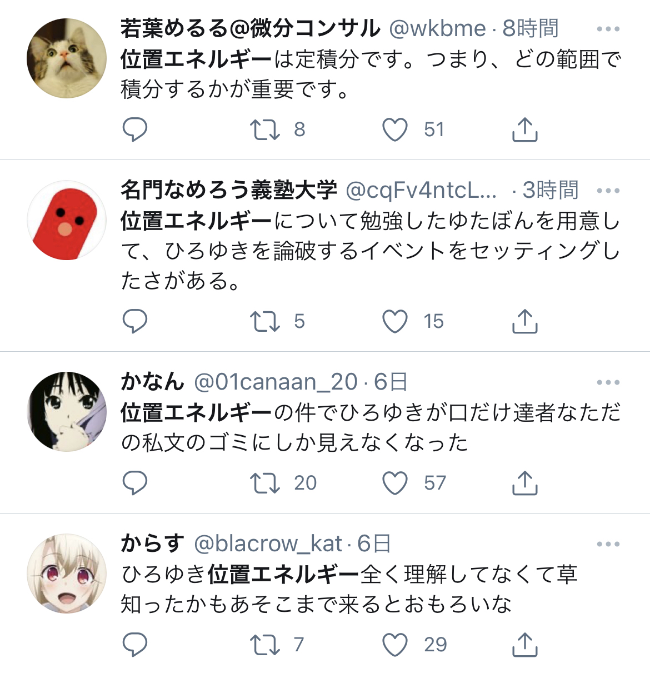Reply to the @01canaan_20 tweet
Screen dimensions: 650x673
pos(134,483)
